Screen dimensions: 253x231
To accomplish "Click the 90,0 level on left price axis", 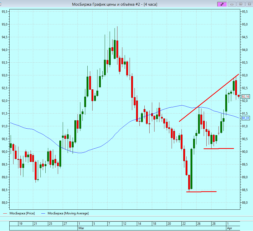I will (x=4, y=152).
